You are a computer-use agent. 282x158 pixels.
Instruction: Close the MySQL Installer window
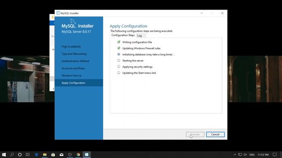point(222,13)
